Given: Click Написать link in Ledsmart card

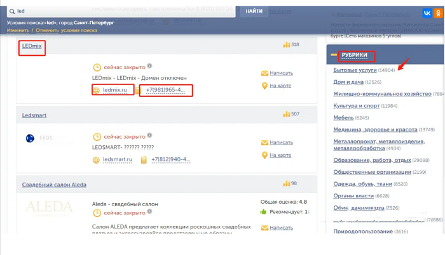Looking at the screenshot, I should [x=281, y=143].
